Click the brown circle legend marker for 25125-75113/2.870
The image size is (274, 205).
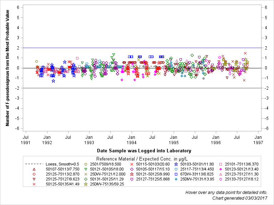pos(34,174)
